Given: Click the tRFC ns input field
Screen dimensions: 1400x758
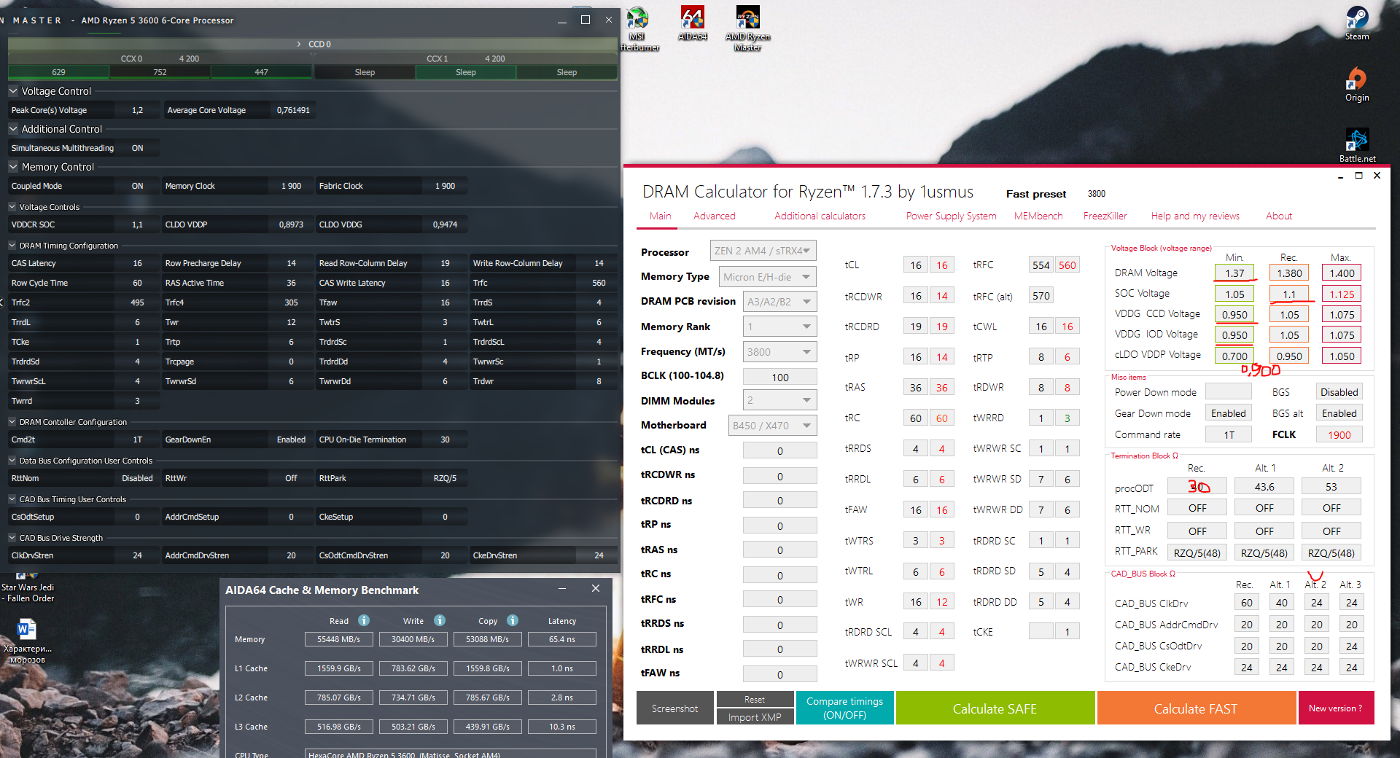Looking at the screenshot, I should click(779, 599).
